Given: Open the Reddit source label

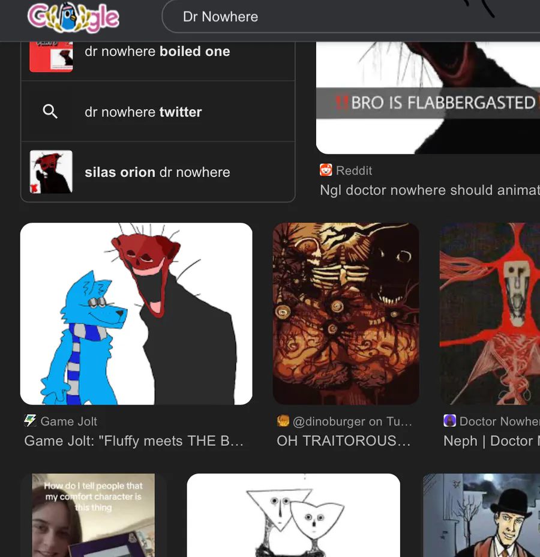Looking at the screenshot, I should [x=354, y=170].
